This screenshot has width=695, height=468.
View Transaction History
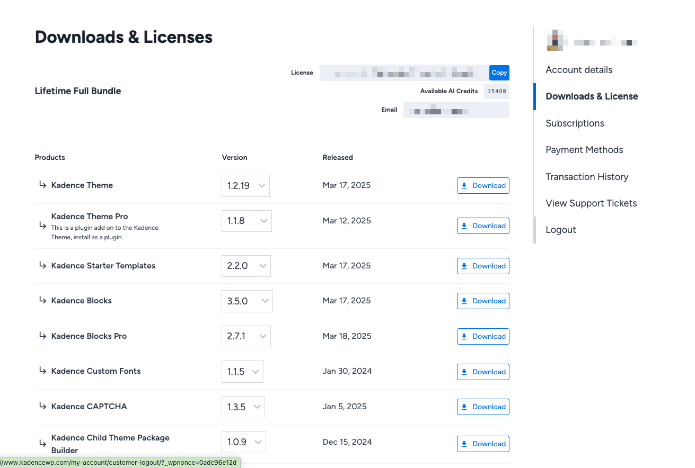(587, 177)
